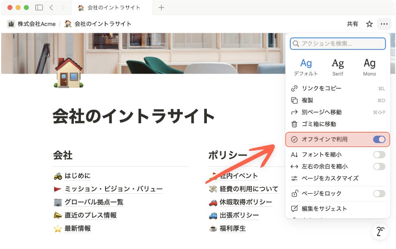The image size is (396, 249).
Task: Disable the オフラインで利用 toggle
Action: click(x=379, y=139)
